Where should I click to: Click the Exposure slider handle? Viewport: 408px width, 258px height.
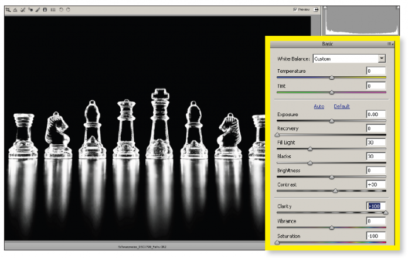(332, 121)
